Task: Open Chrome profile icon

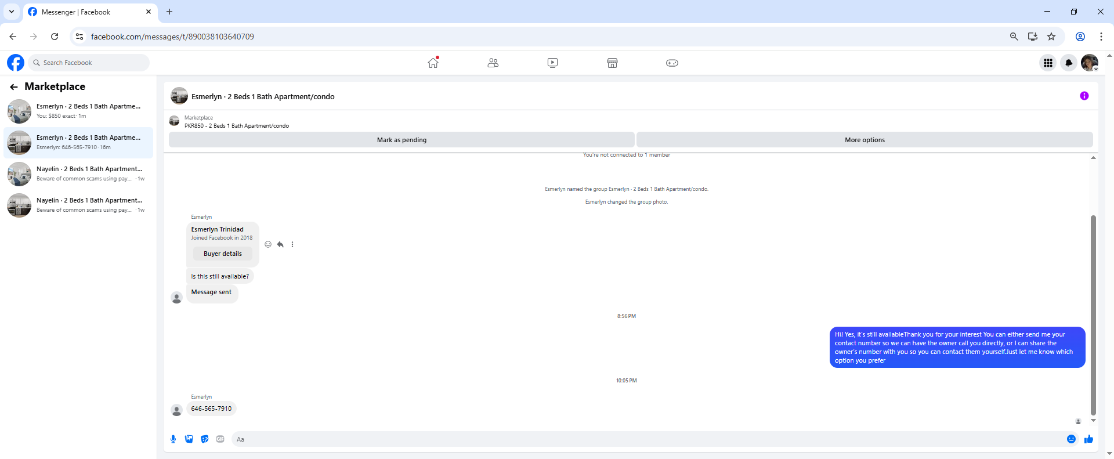Action: click(1080, 37)
